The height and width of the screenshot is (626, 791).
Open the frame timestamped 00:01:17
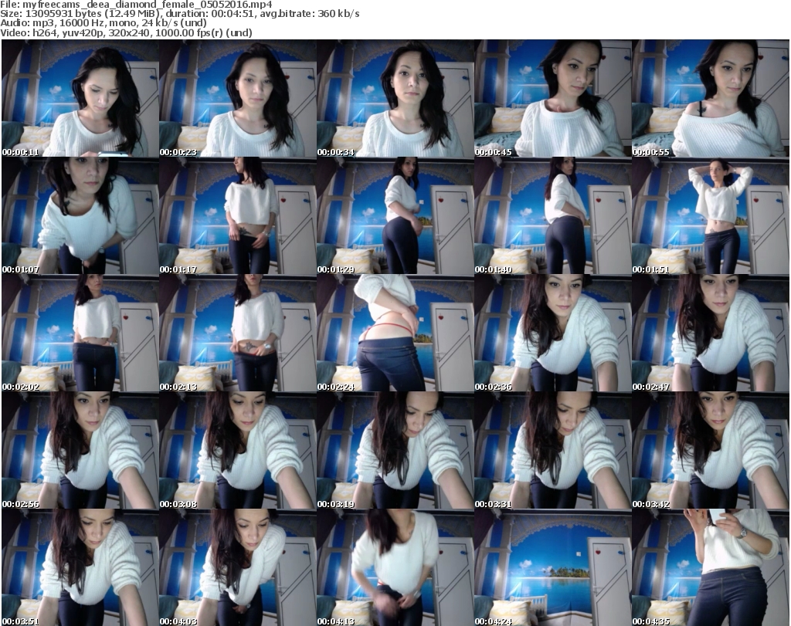point(238,215)
